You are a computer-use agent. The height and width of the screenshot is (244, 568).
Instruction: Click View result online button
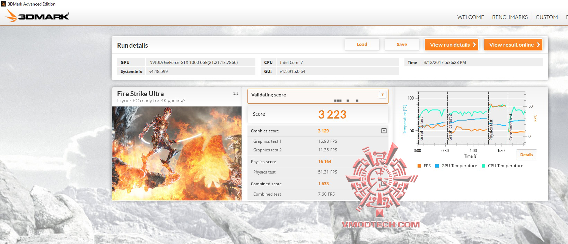(513, 45)
